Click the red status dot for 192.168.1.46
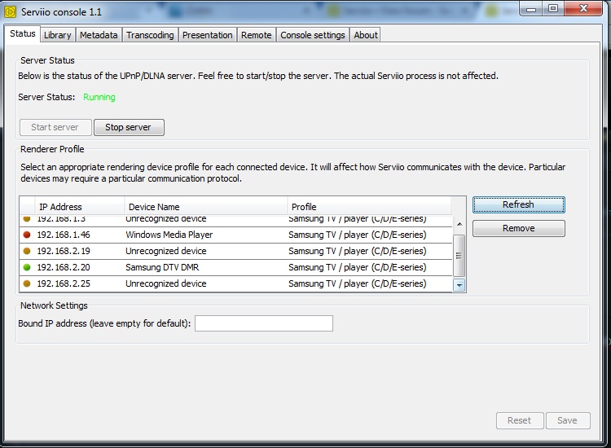Viewport: 611px width, 448px height. click(27, 235)
